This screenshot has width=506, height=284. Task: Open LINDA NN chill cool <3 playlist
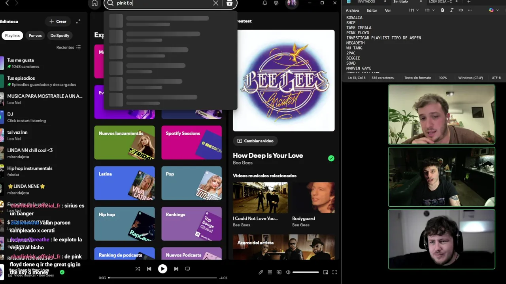click(x=43, y=153)
